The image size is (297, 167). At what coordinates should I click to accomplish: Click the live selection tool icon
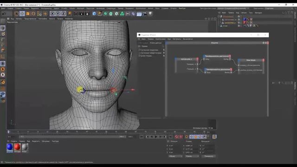pyautogui.click(x=17, y=13)
